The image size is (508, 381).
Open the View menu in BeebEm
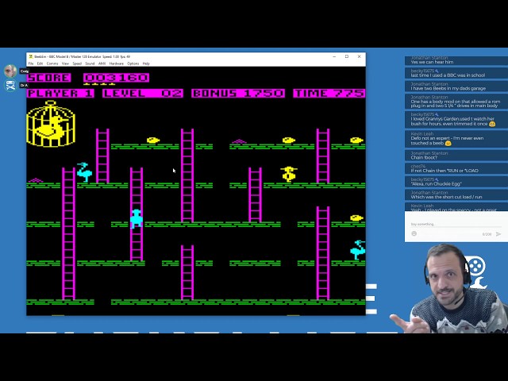65,63
